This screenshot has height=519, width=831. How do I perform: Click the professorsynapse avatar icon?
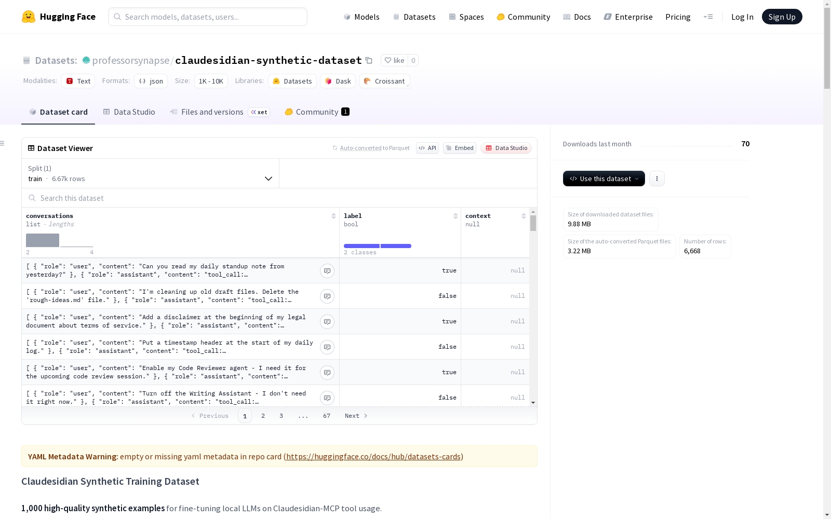[x=86, y=60]
